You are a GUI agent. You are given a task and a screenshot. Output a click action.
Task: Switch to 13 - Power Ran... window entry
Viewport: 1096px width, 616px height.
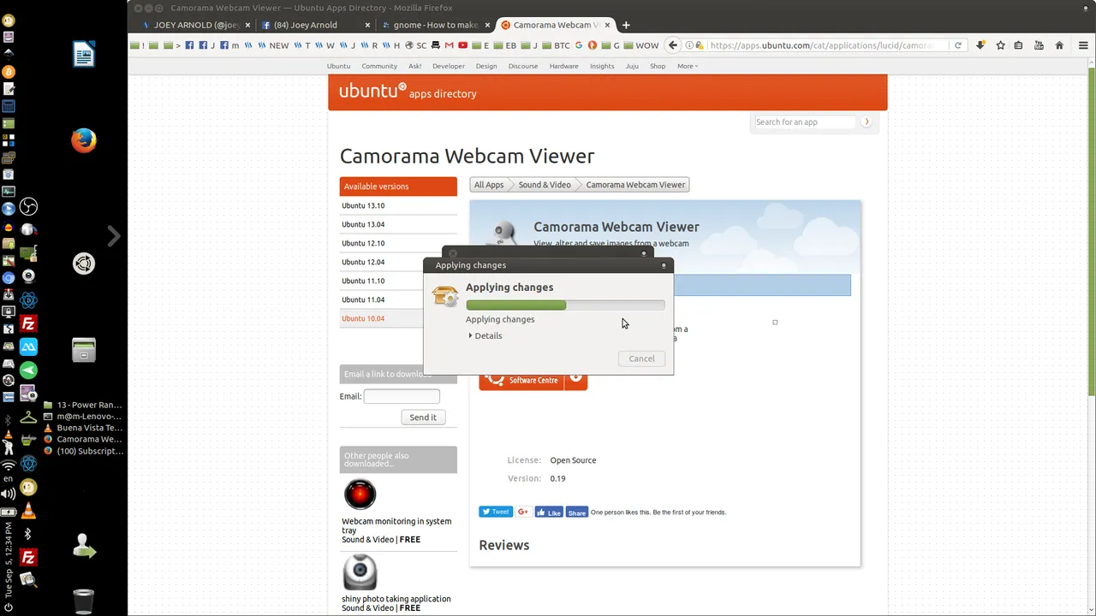[83, 405]
